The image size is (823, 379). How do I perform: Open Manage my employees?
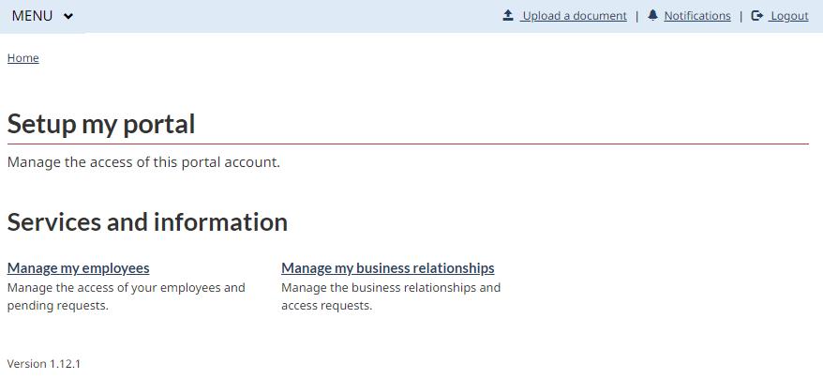coord(78,268)
